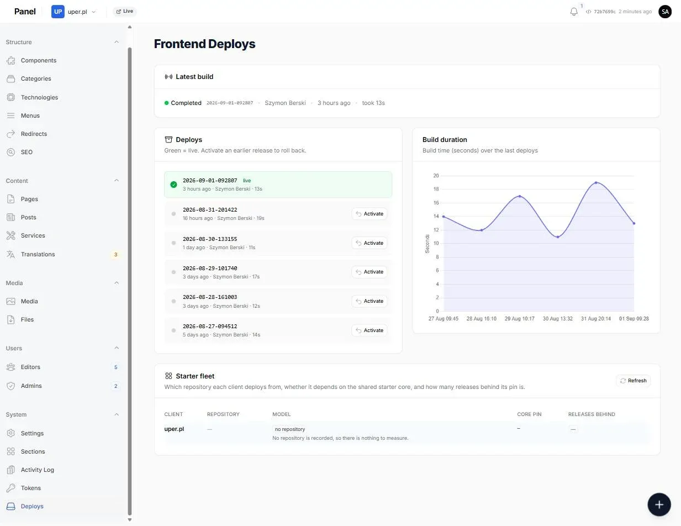681x526 pixels.
Task: Open the Translations menu item
Action: pyautogui.click(x=62, y=254)
